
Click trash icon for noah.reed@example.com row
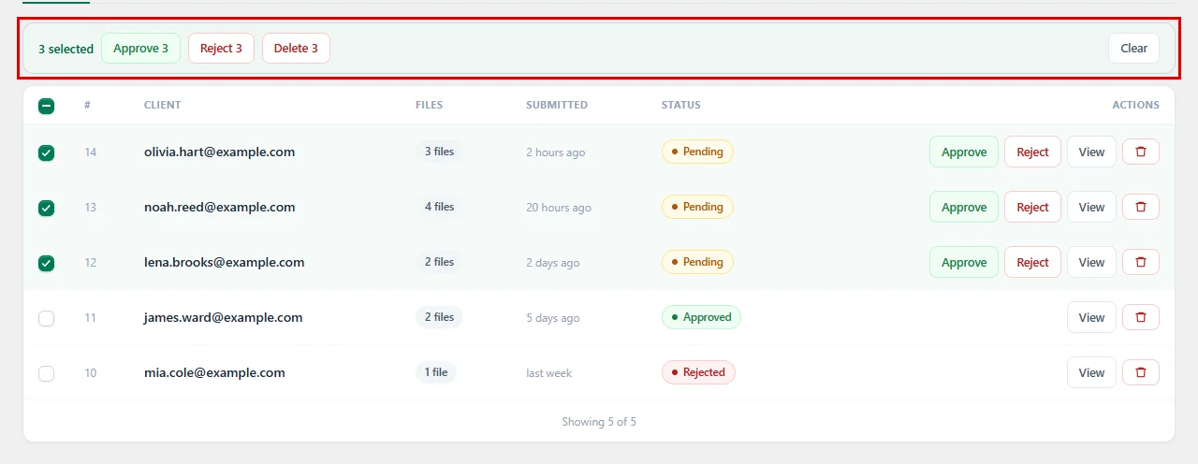point(1141,207)
